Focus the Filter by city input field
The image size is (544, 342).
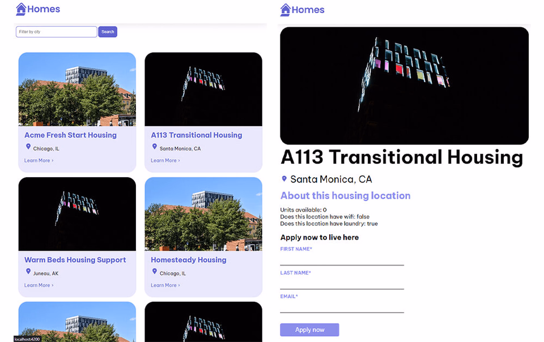pyautogui.click(x=56, y=32)
